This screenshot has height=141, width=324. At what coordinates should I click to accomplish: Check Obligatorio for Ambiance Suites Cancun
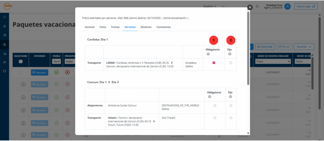(215, 106)
